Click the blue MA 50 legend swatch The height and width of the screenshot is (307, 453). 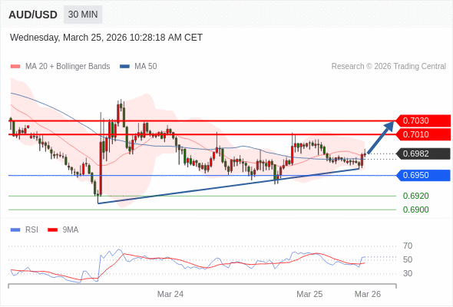124,67
